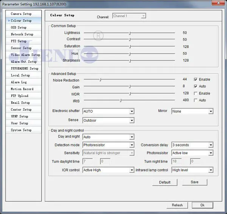Check the WDR Enable box
The height and width of the screenshot is (214, 227).
tap(196, 93)
